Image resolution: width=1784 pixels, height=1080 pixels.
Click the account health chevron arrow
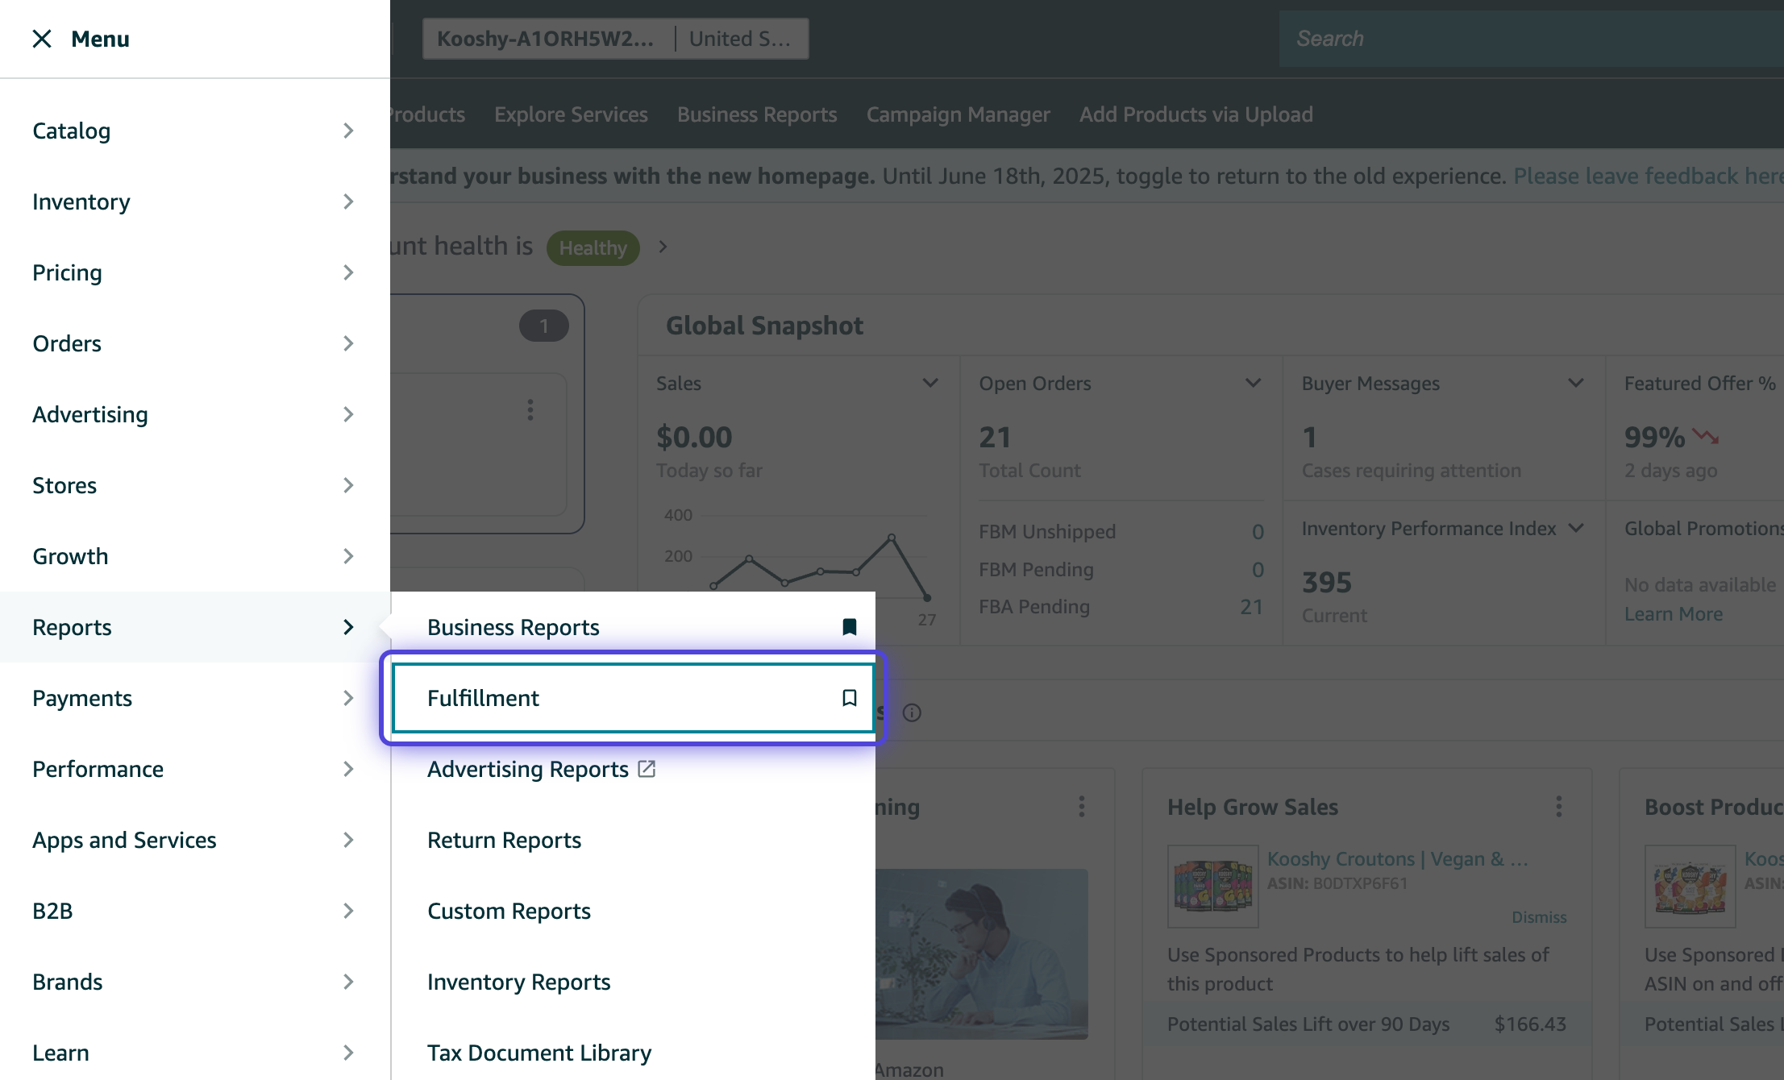663,247
